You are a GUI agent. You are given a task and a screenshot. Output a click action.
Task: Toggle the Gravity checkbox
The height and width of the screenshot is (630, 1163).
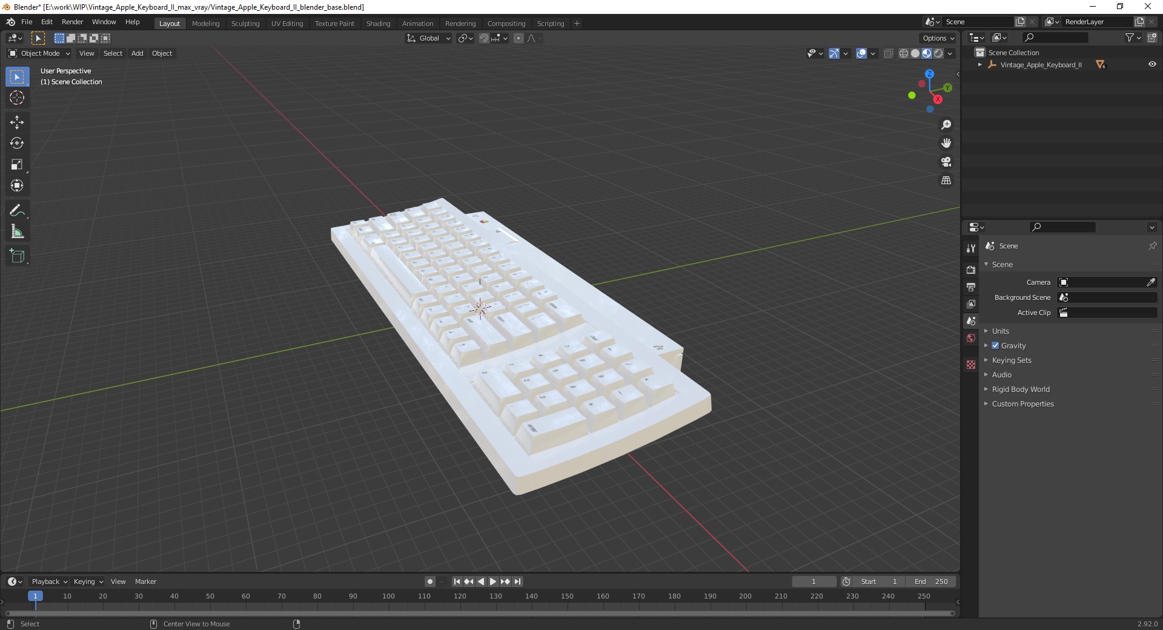tap(995, 345)
